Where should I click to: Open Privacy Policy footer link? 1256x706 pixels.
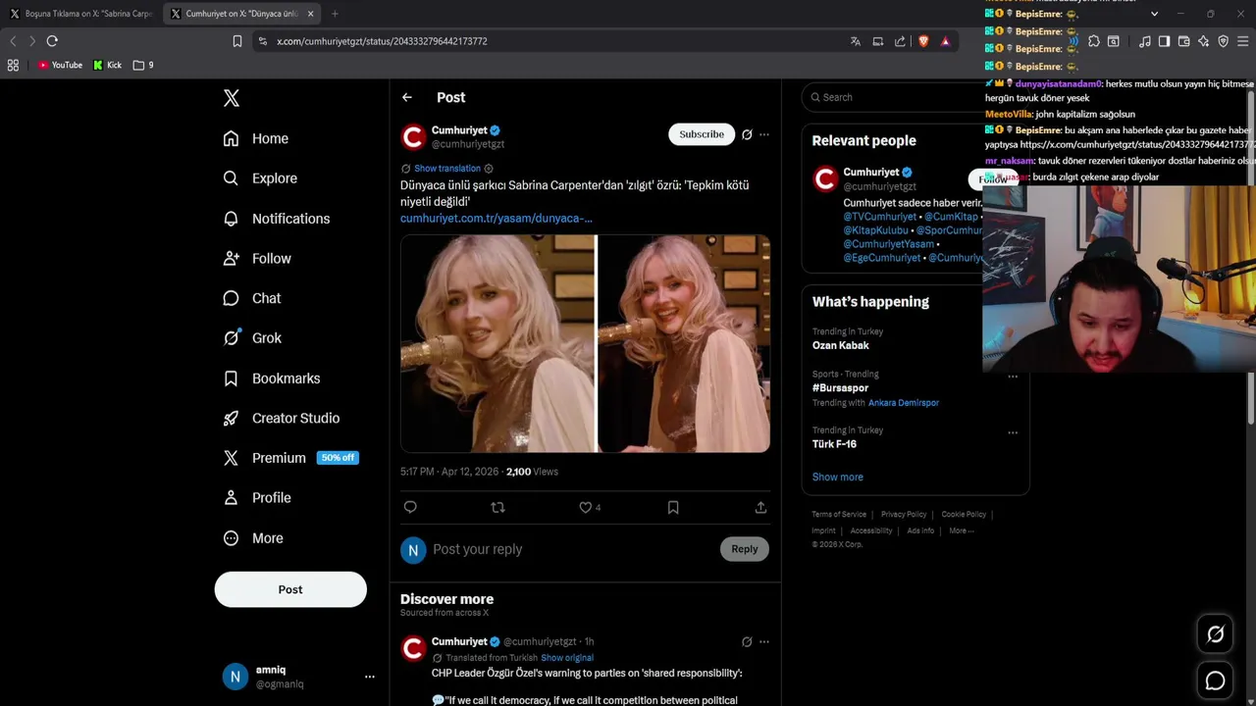904,514
